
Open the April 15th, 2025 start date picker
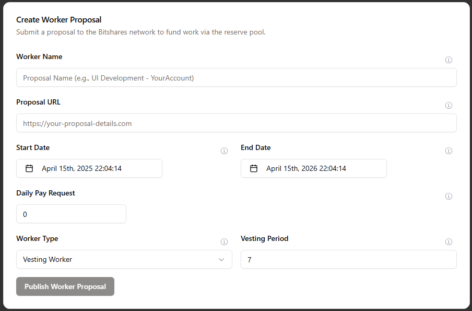pos(89,168)
